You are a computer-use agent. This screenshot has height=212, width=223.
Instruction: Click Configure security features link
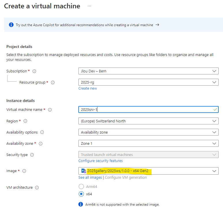[x=100, y=161]
